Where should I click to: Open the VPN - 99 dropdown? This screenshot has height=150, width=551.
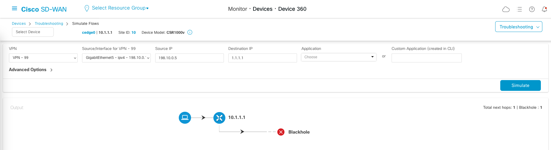[43, 58]
